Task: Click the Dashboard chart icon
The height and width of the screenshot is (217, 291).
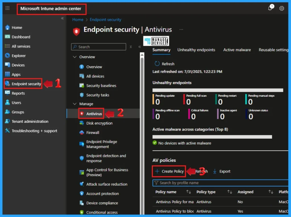Action: pyautogui.click(x=7, y=37)
